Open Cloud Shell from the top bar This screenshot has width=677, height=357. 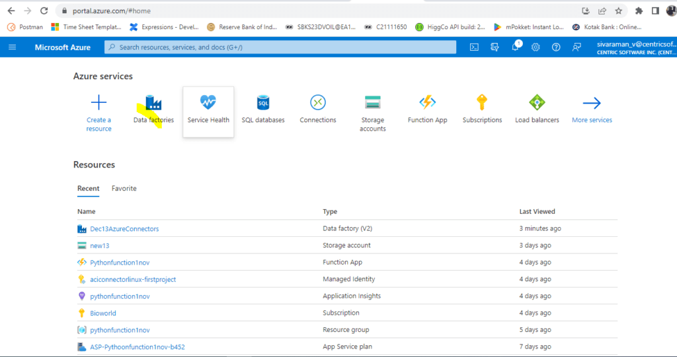click(474, 47)
